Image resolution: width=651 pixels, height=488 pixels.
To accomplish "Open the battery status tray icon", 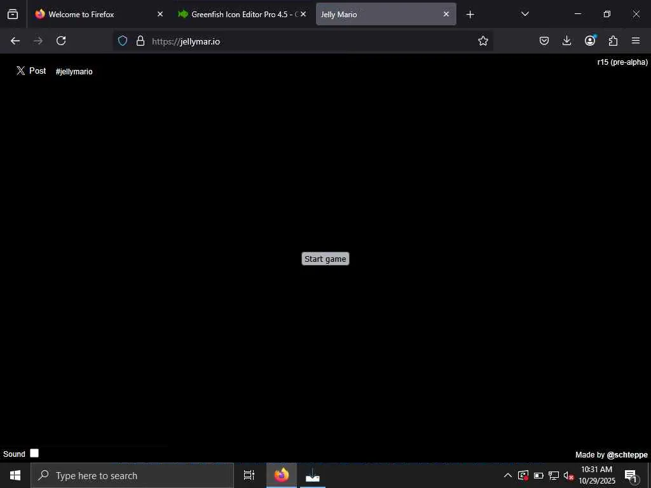I will 538,475.
